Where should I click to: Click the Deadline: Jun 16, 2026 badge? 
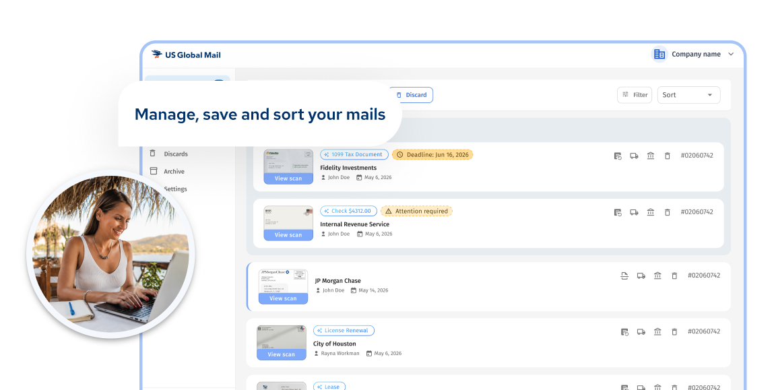point(433,154)
